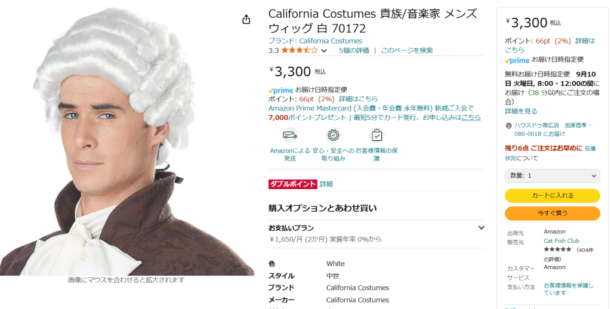
Task: Click 詳細 next to ダブルポイント badge
Action: coord(326,184)
